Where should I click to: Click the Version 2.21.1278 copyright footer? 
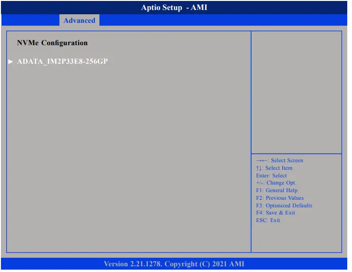click(174, 264)
